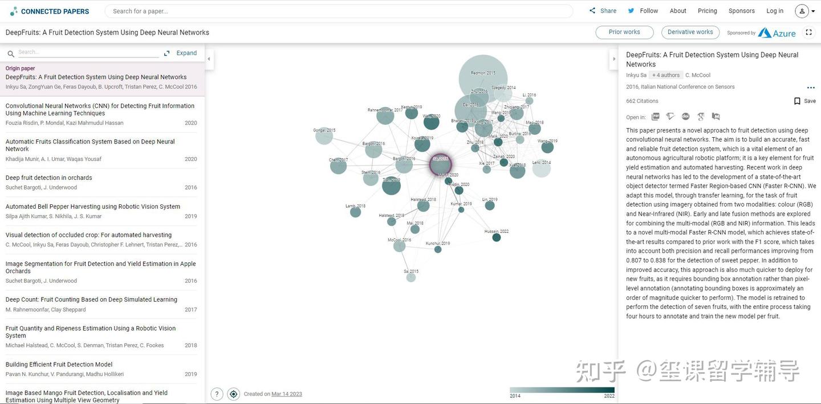Open paper PDF via Open in icon
This screenshot has width=821, height=404.
(656, 117)
